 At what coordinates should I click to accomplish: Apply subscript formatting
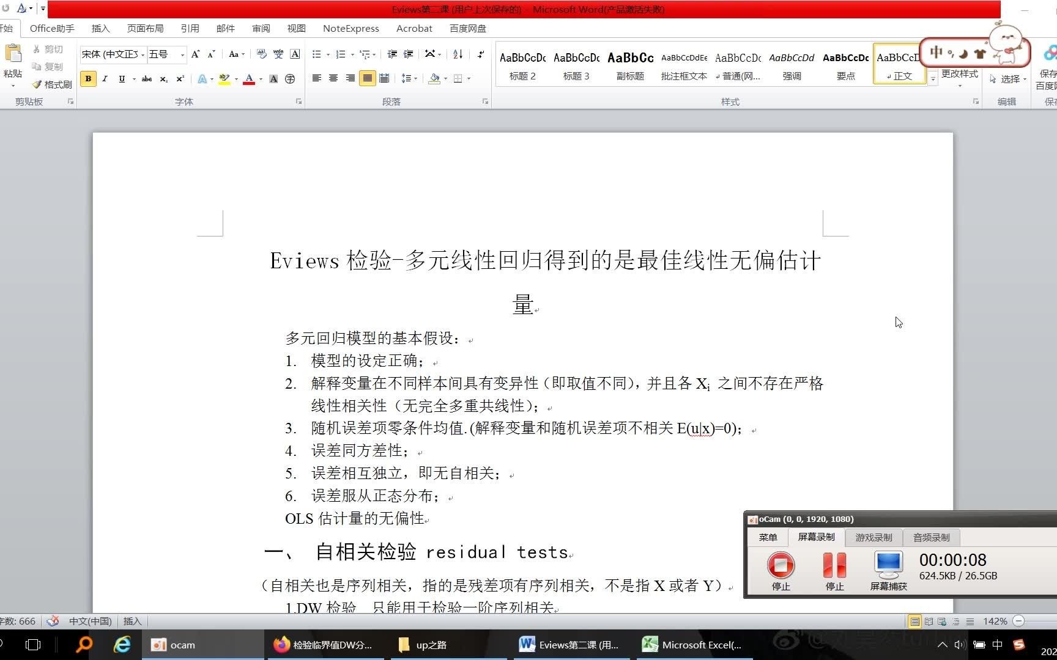click(x=163, y=79)
